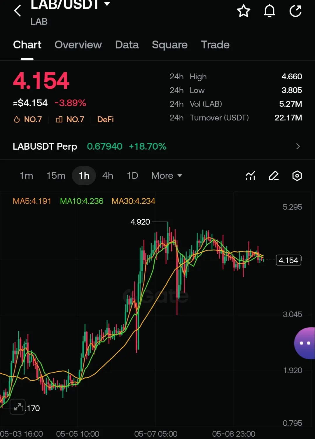Tap the 05-05 10:00 axis label

(78, 434)
